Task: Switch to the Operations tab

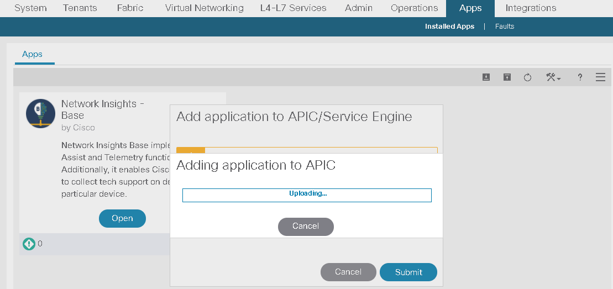Action: click(x=415, y=8)
